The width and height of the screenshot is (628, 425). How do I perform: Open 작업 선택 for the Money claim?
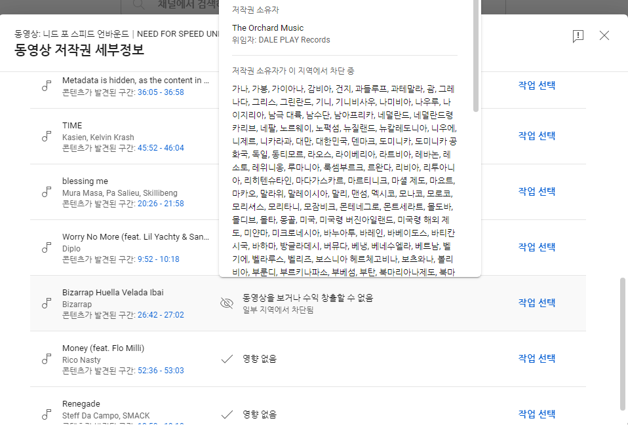(536, 358)
